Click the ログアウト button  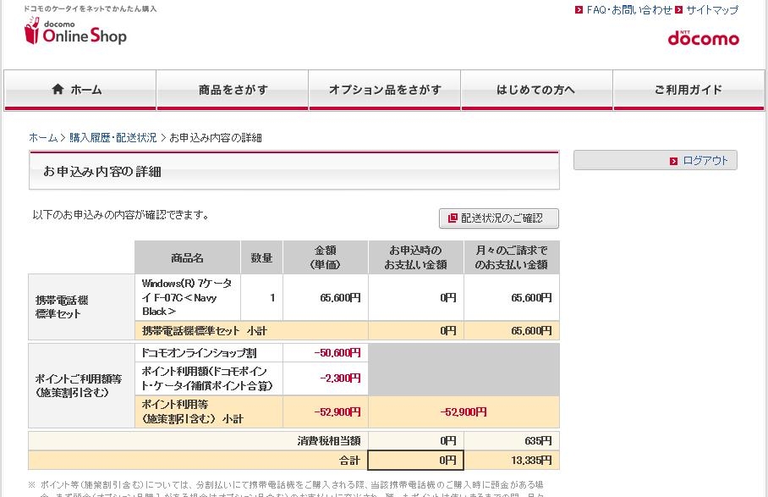[x=656, y=160]
